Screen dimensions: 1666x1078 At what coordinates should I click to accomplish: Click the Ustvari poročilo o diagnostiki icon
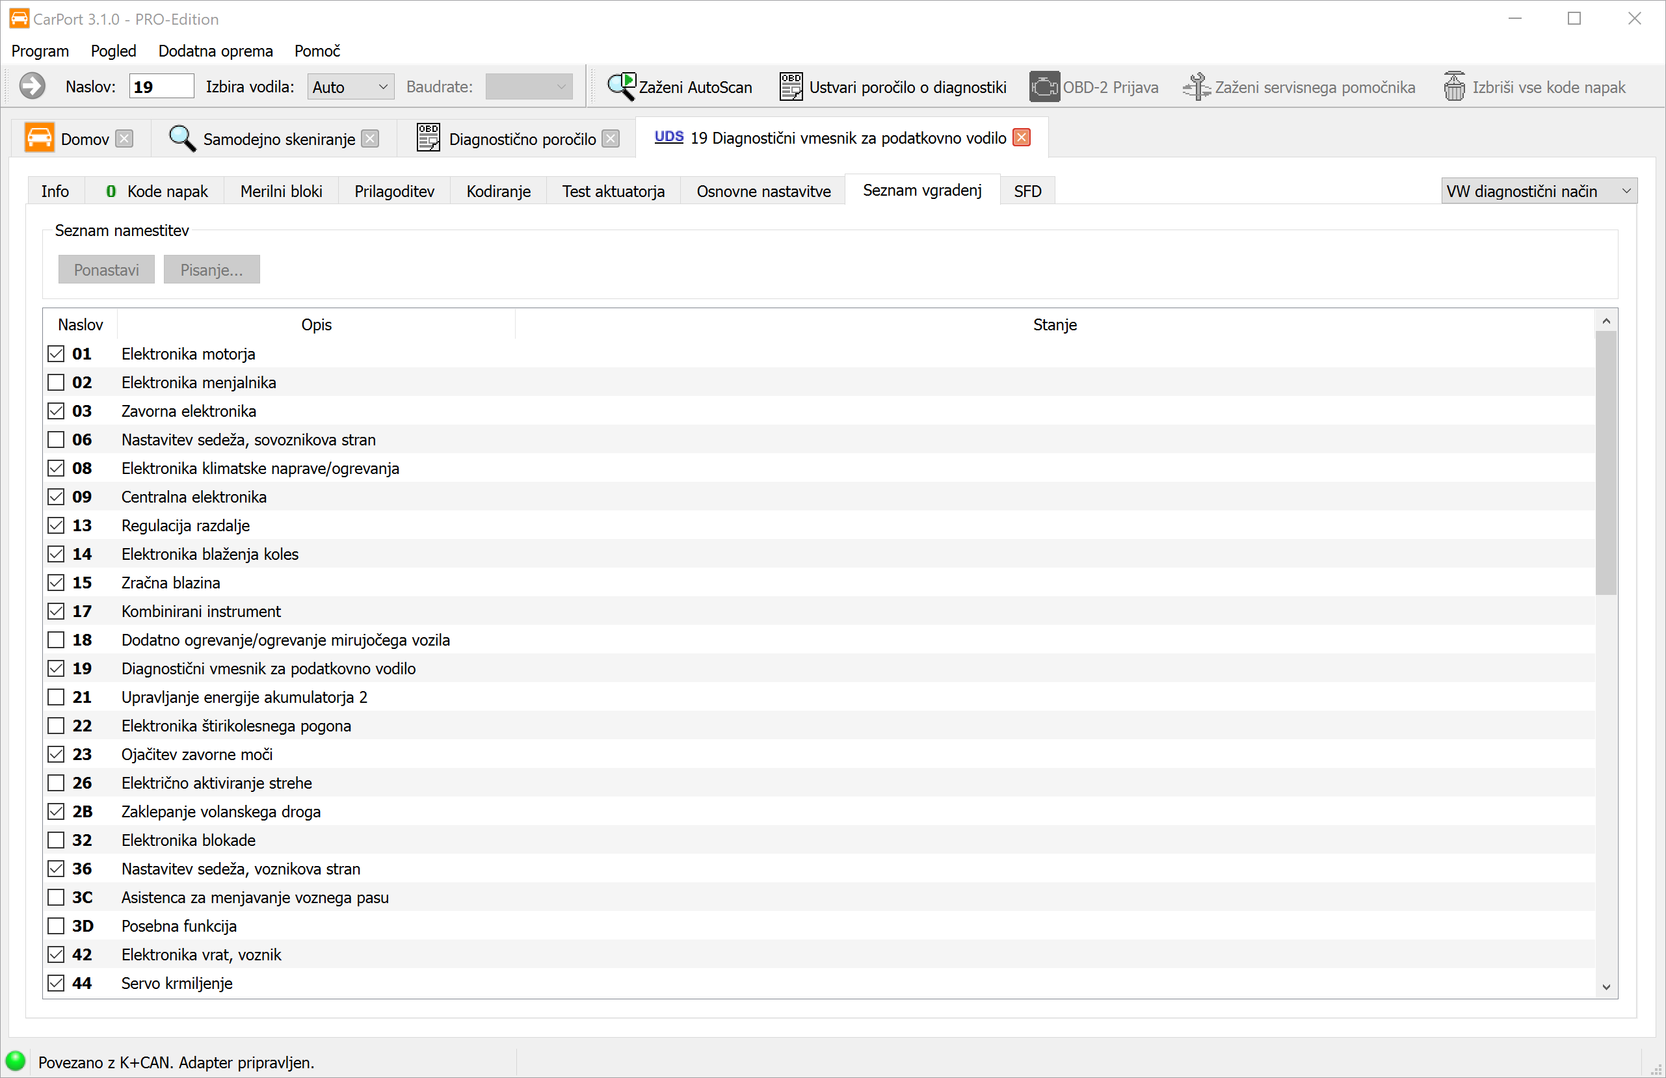791,87
